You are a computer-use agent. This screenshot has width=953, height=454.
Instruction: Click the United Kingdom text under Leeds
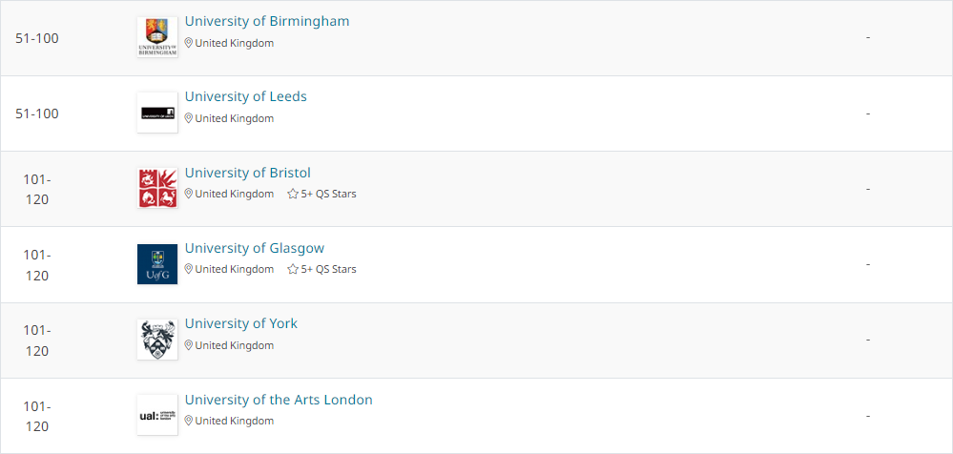(234, 118)
